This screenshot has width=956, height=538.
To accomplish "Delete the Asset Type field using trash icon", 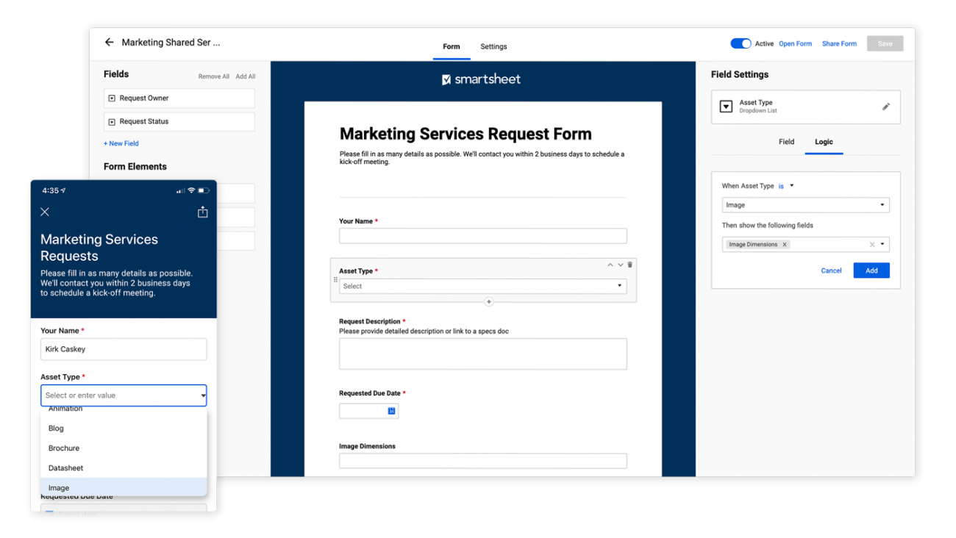I will [630, 265].
